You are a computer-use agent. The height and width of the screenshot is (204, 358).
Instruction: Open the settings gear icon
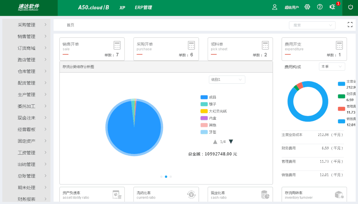click(307, 7)
